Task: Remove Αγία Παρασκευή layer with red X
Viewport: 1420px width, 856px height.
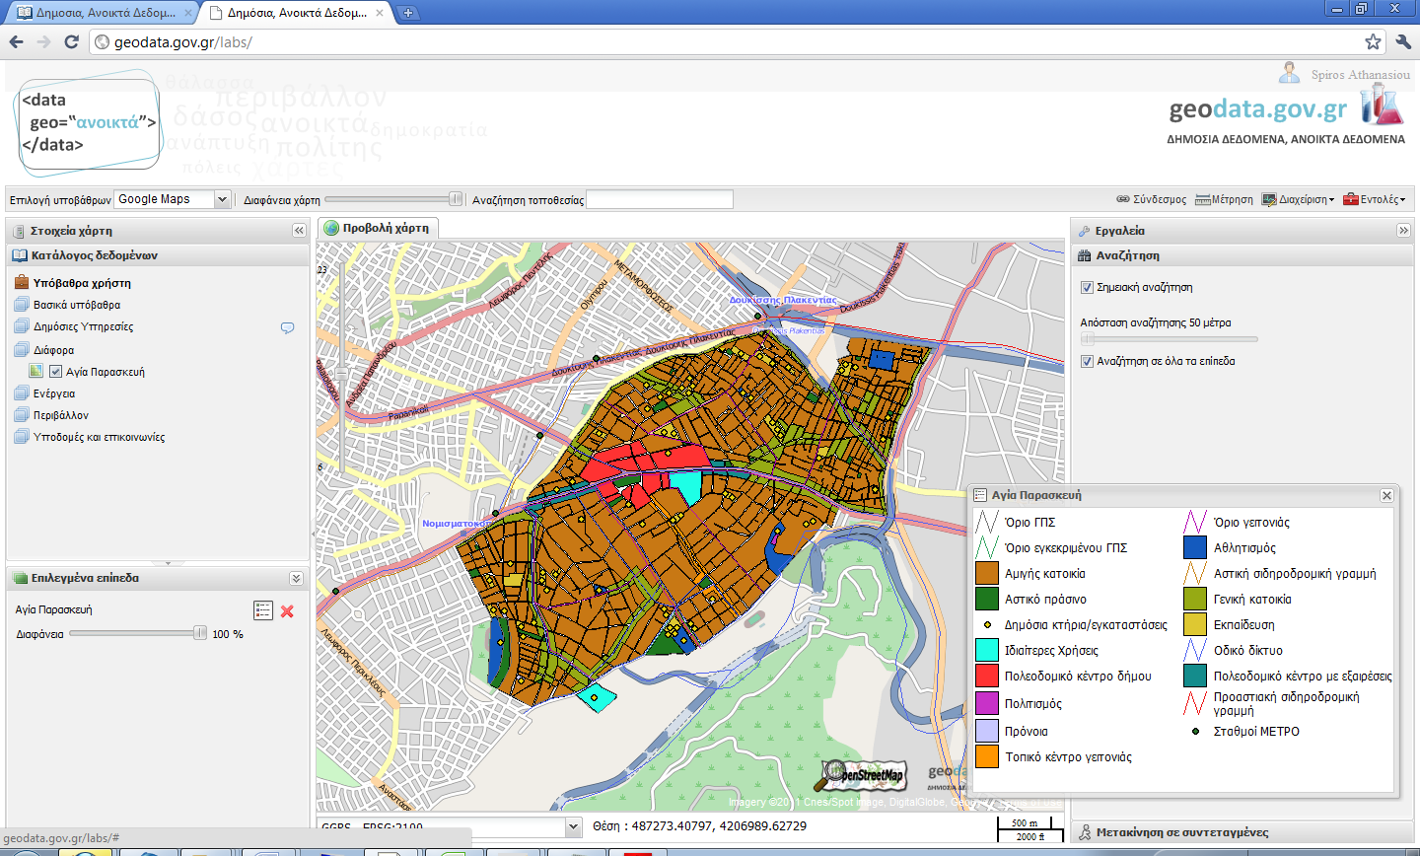Action: click(x=287, y=611)
